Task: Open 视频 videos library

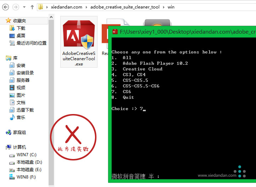Action: click(21, 87)
